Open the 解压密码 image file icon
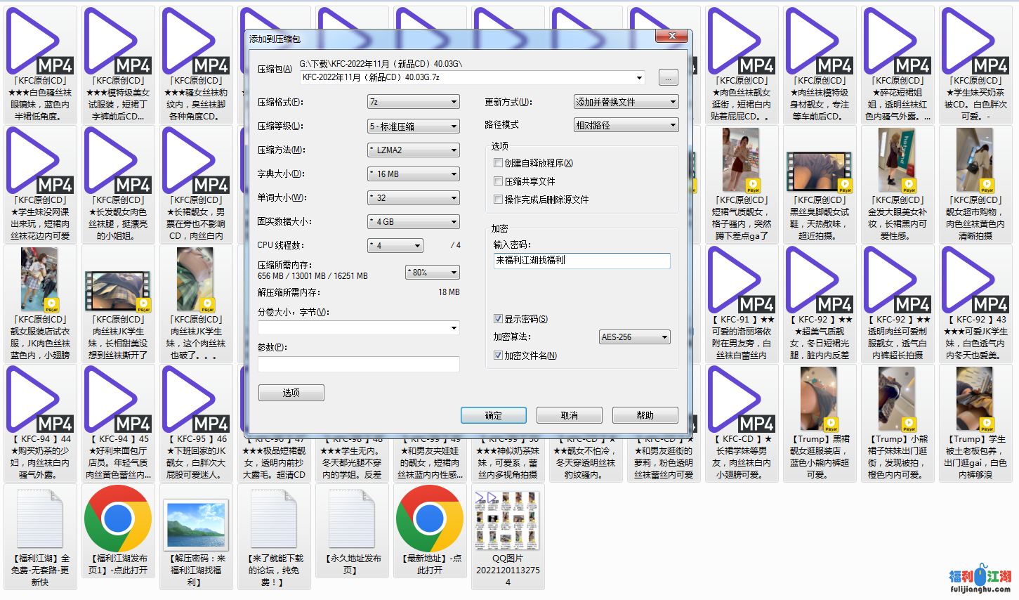The image size is (1019, 600). [196, 524]
